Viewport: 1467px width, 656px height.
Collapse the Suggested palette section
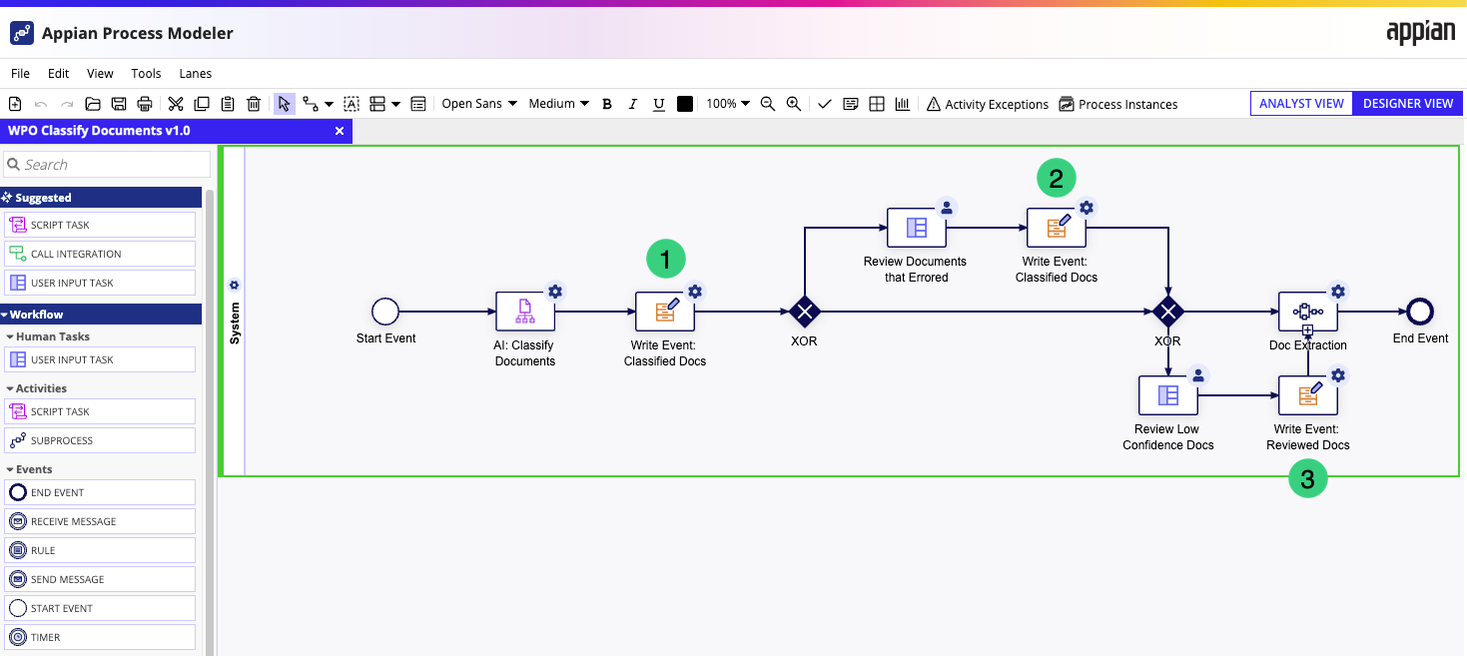coord(102,198)
